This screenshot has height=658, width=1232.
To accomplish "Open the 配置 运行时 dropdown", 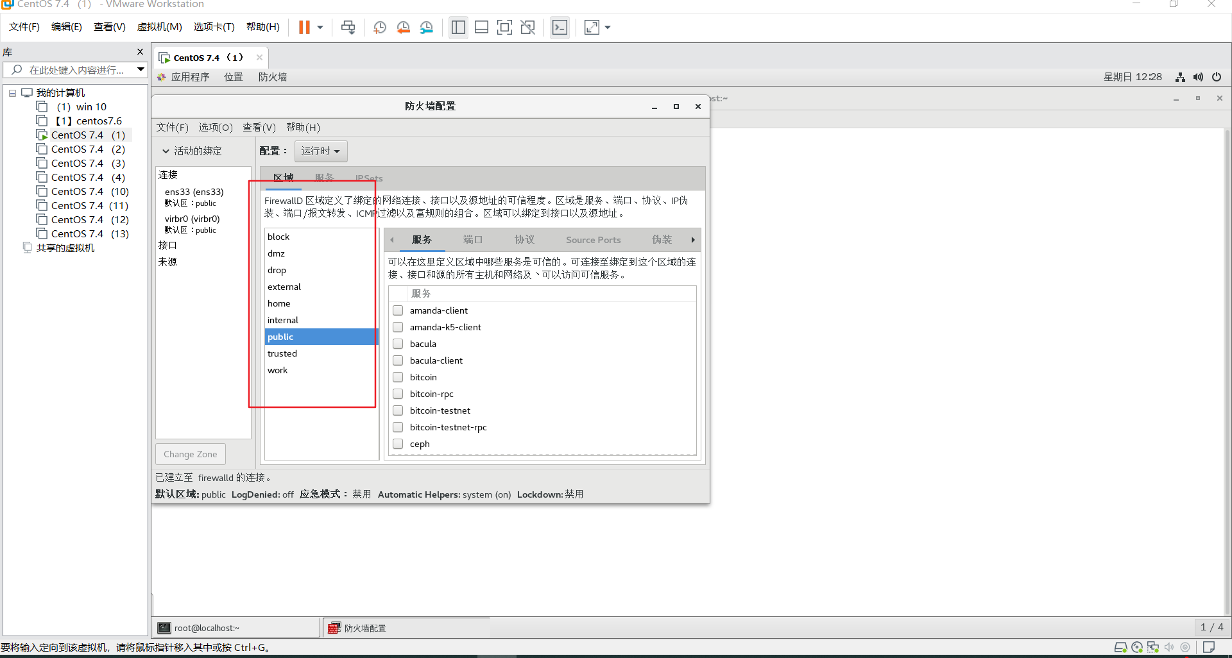I will [321, 151].
